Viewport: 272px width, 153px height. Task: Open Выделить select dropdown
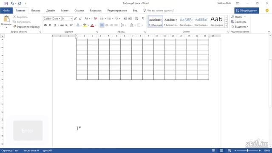tap(240, 27)
